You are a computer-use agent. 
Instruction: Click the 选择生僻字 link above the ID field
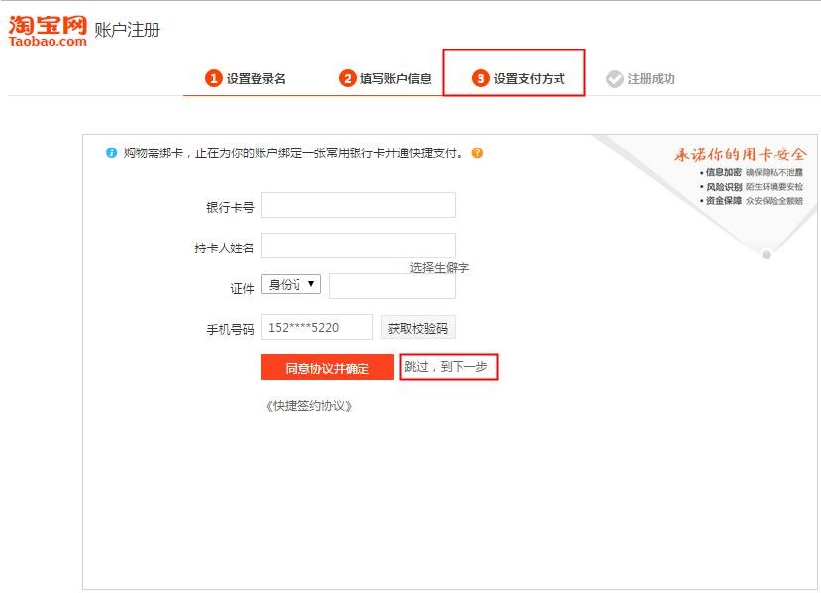click(x=436, y=266)
